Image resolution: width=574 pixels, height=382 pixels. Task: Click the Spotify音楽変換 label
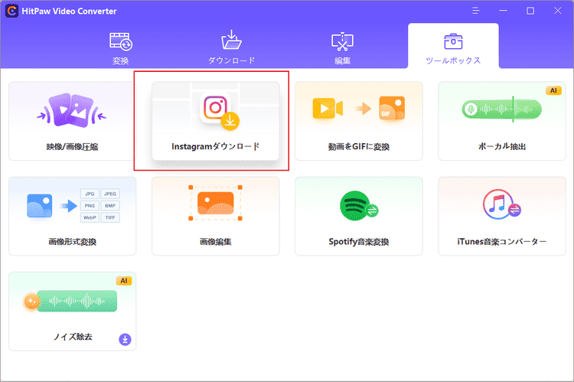pos(359,242)
